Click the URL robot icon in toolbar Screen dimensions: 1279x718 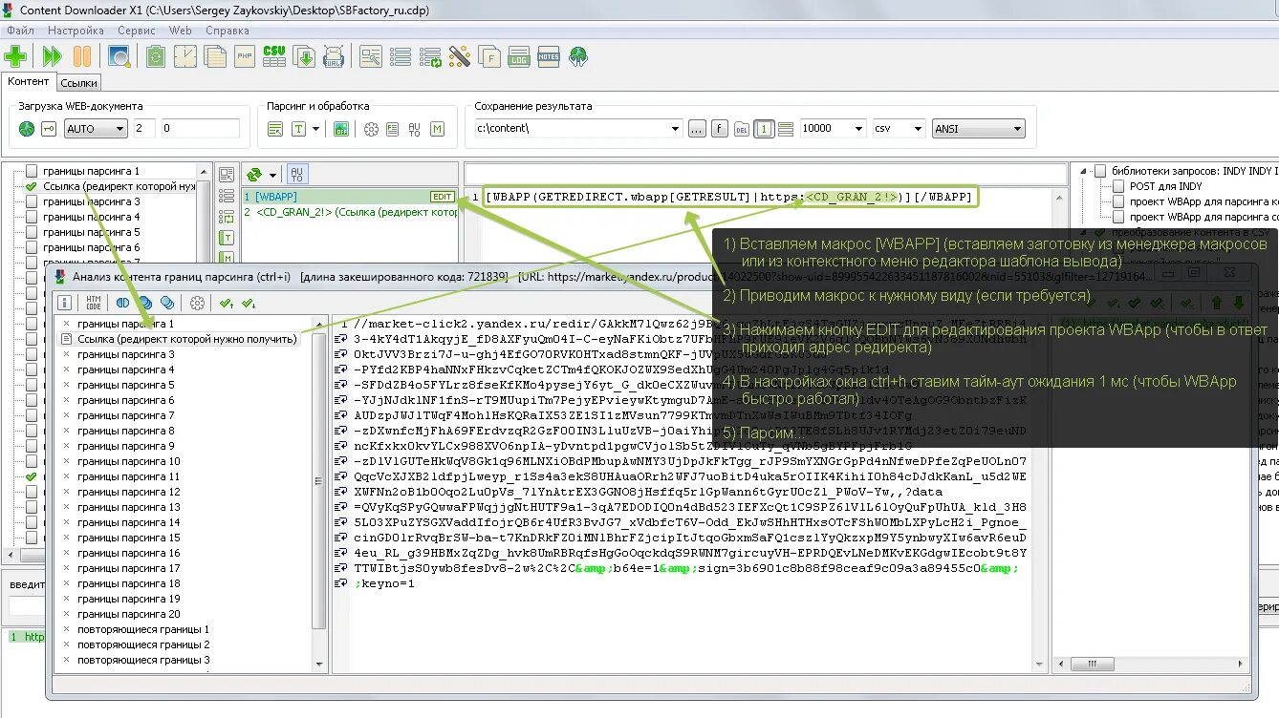pos(334,56)
